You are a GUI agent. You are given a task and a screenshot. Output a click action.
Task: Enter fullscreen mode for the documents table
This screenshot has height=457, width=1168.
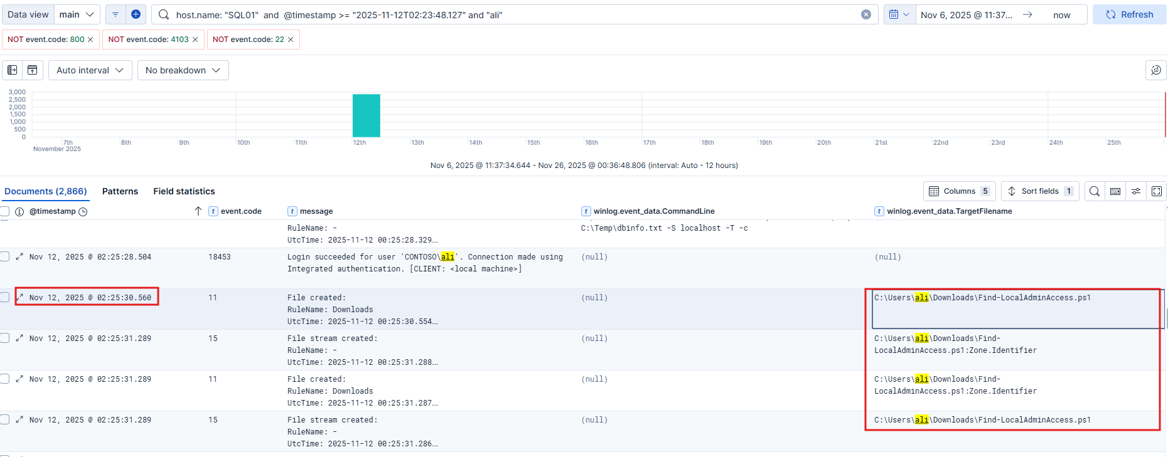tap(1157, 191)
